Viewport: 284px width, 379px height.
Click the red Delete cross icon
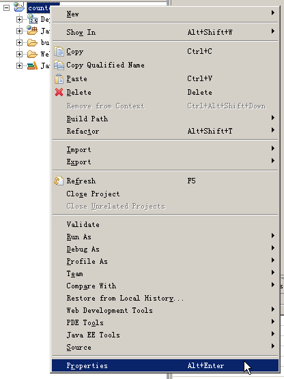59,92
